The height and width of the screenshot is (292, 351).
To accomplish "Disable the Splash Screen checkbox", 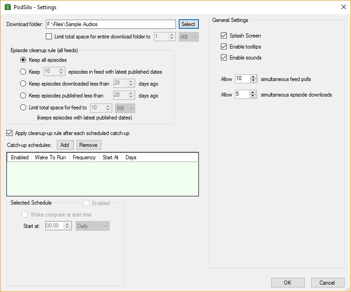I will pyautogui.click(x=224, y=36).
